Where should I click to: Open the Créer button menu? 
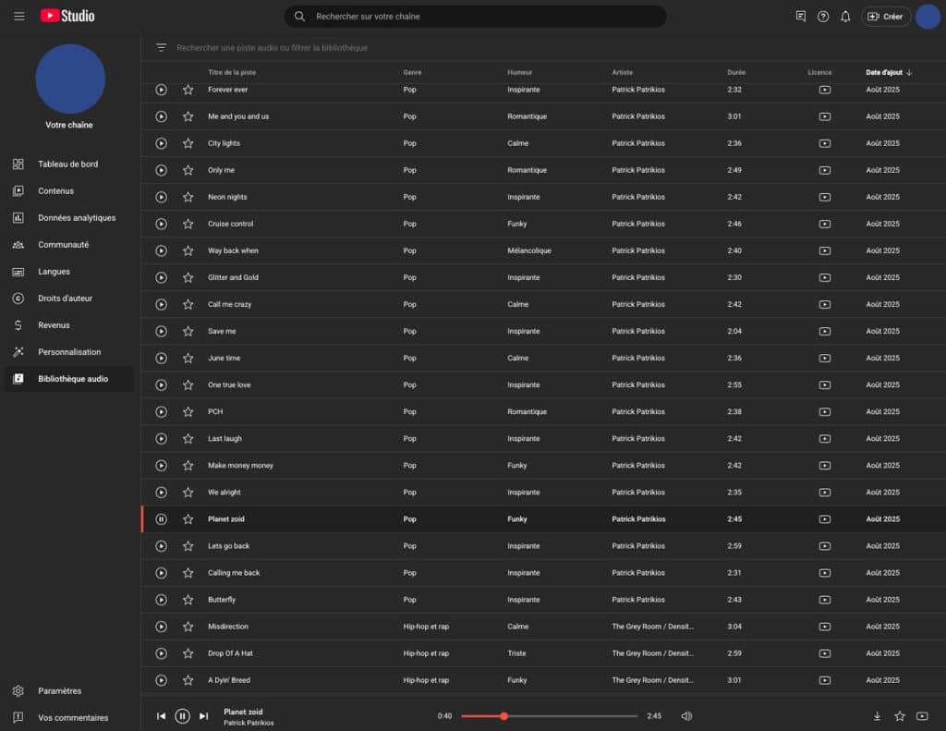coord(885,16)
